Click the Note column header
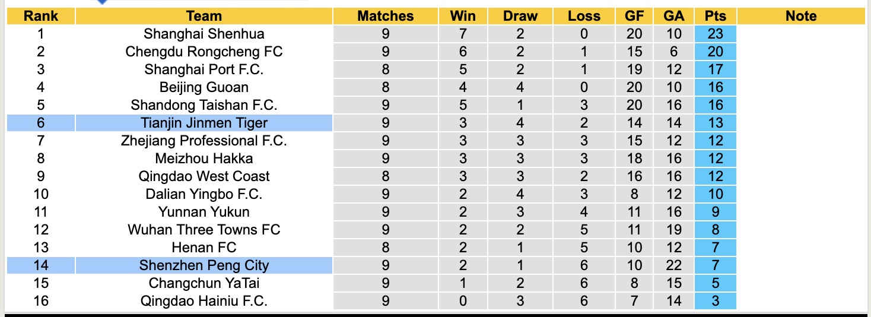This screenshot has width=871, height=317. (801, 16)
